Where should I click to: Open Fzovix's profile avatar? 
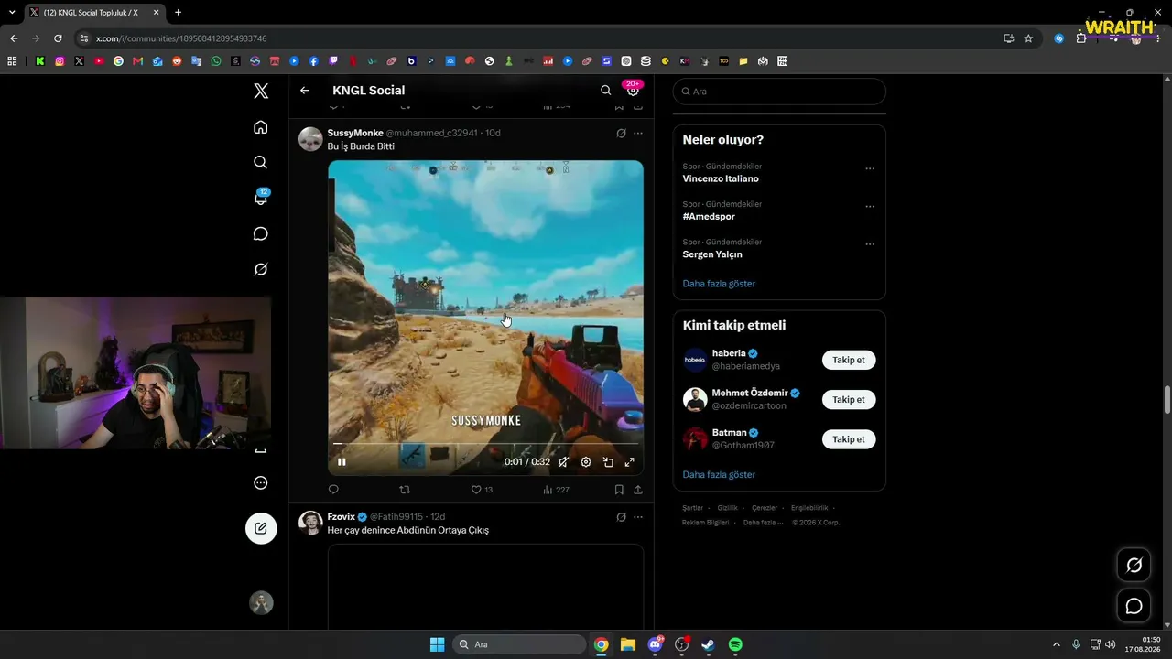tap(310, 523)
